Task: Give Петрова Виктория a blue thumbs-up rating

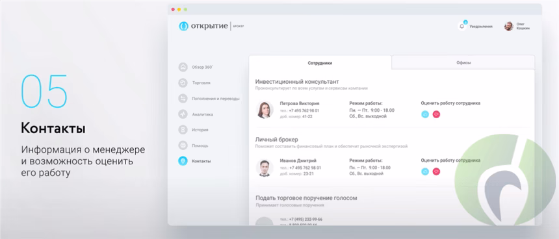Action: (x=425, y=114)
